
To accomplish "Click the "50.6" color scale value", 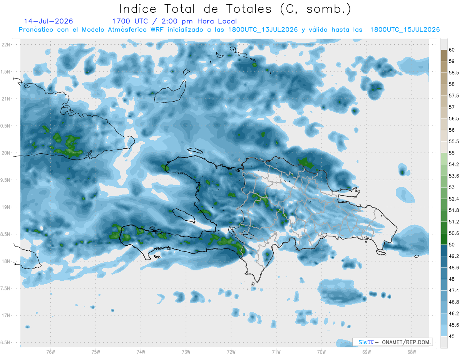I will coord(454,233).
